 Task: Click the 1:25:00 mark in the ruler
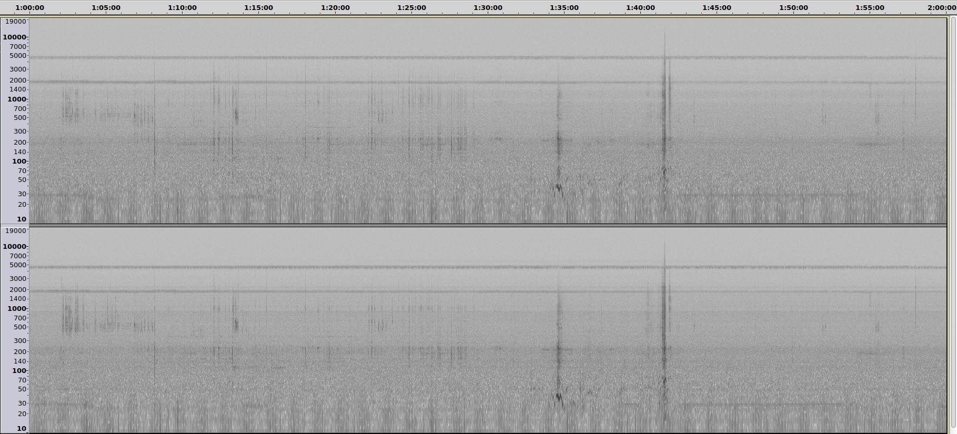(x=411, y=8)
